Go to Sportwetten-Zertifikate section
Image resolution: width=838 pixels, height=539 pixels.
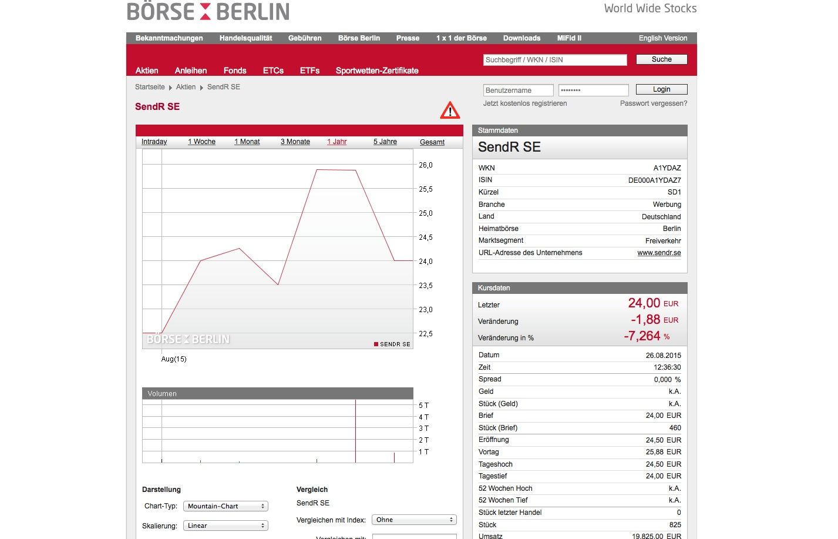click(377, 71)
